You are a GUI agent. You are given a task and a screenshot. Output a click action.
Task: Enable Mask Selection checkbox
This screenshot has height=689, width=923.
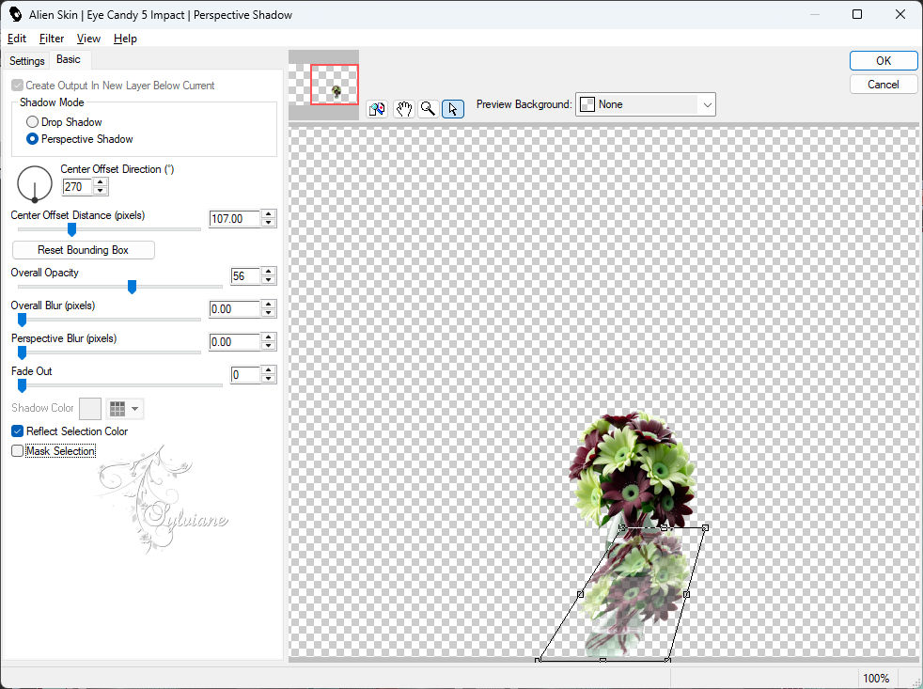pyautogui.click(x=18, y=450)
